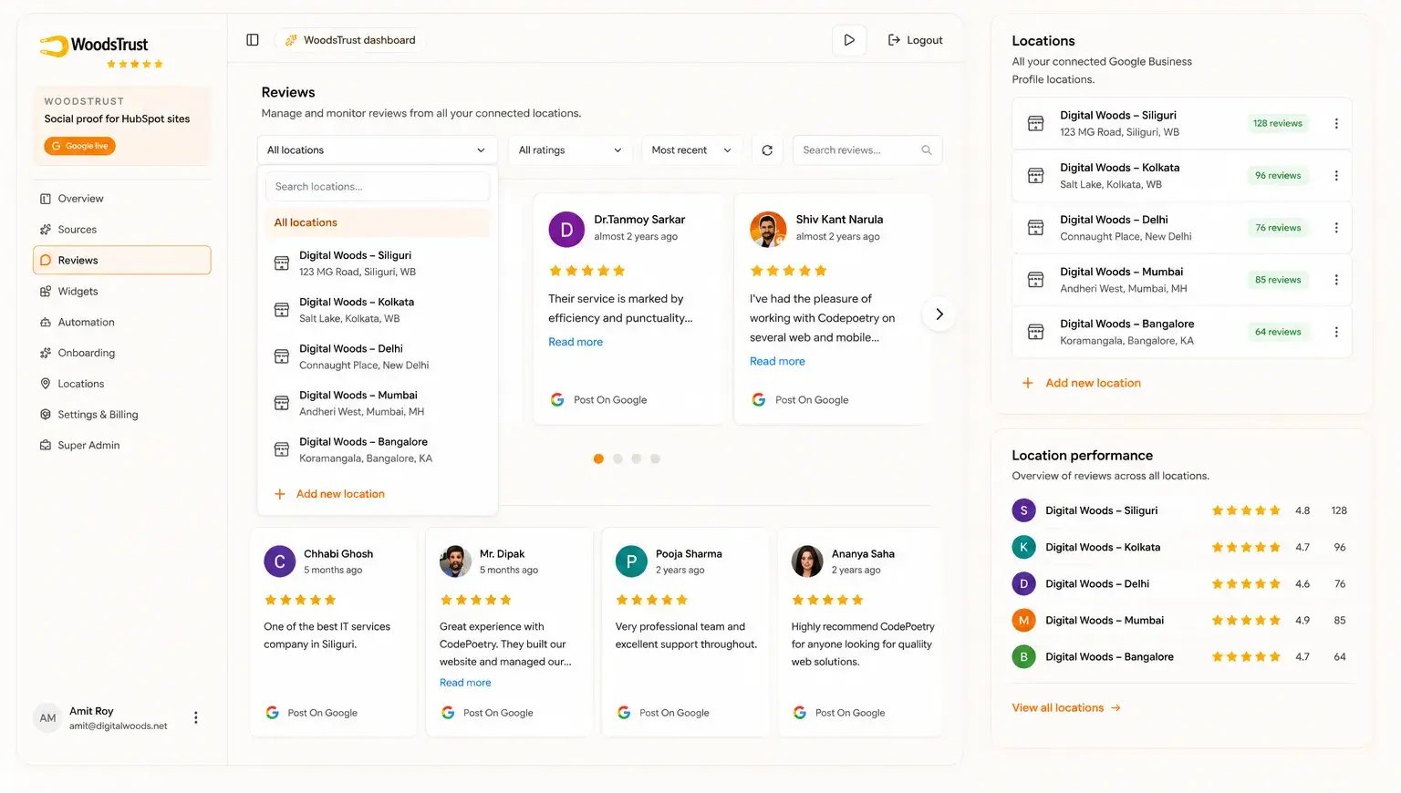Read more of Shiv Kant Narula's review
The width and height of the screenshot is (1401, 793).
(777, 361)
